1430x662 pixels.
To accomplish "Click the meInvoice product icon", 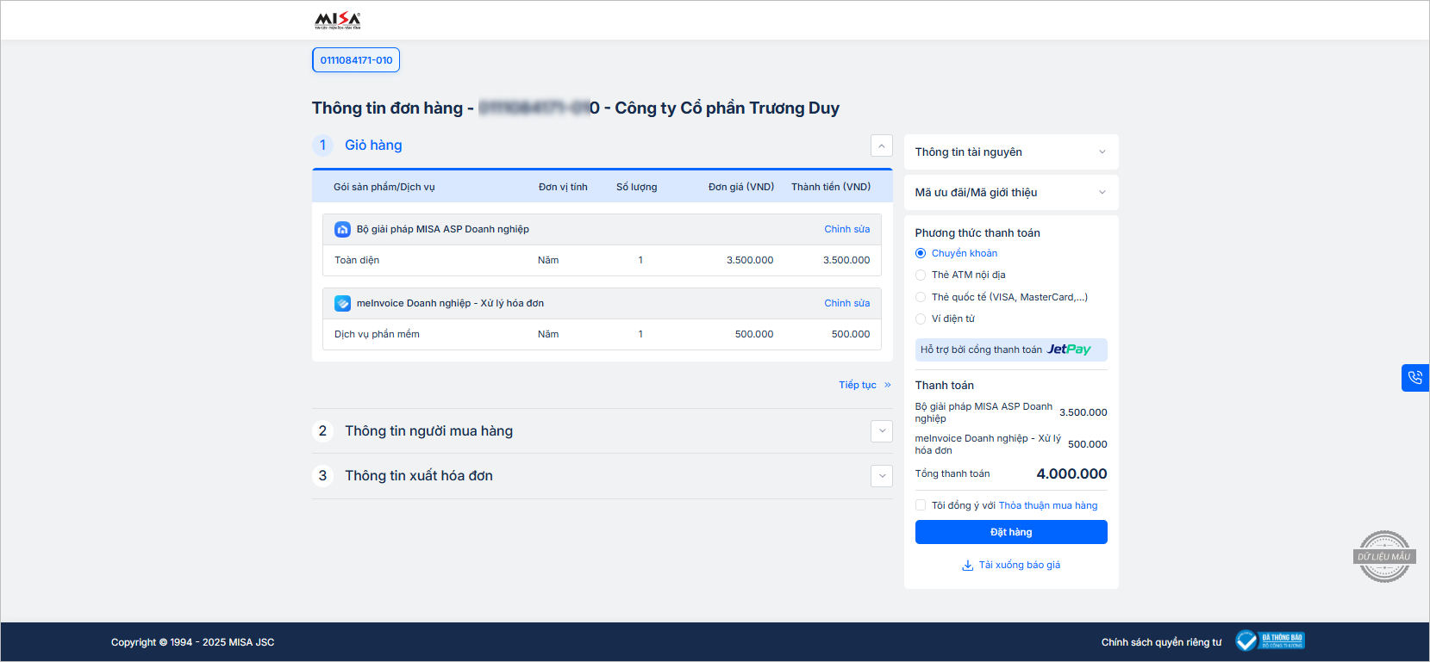I will coord(342,303).
